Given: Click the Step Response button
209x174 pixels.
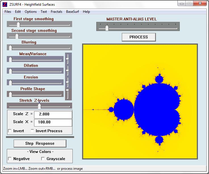Looking at the screenshot, I should point(40,144).
